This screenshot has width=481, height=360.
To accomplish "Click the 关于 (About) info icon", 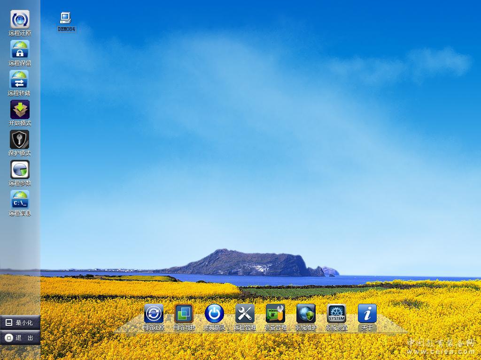I will click(x=367, y=313).
